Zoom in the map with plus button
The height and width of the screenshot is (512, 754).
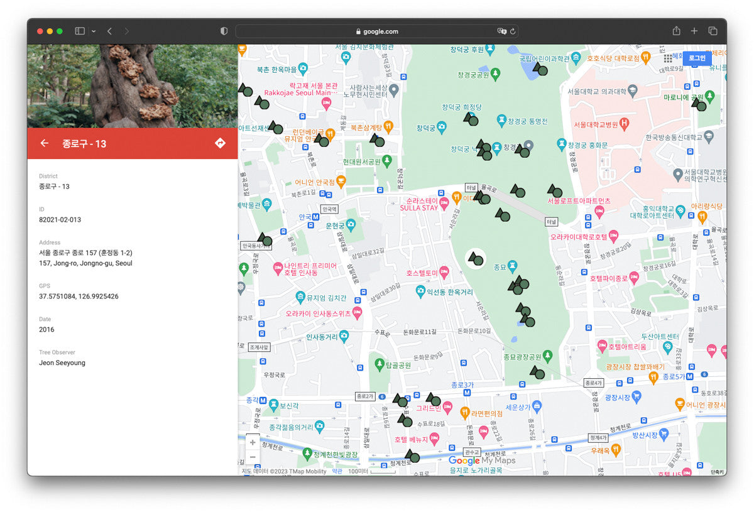click(253, 442)
